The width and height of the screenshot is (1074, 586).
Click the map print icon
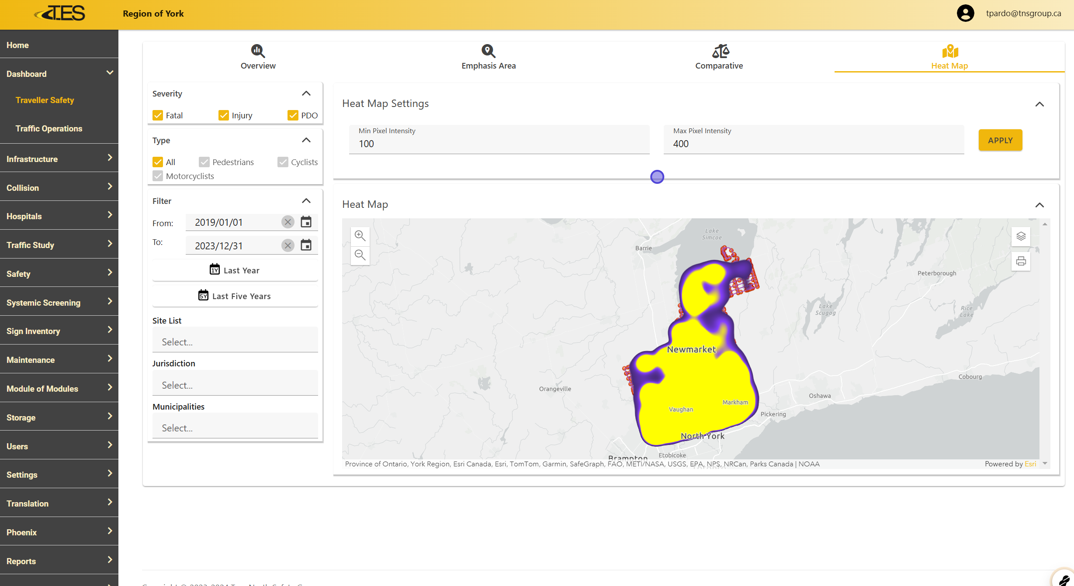click(1021, 261)
